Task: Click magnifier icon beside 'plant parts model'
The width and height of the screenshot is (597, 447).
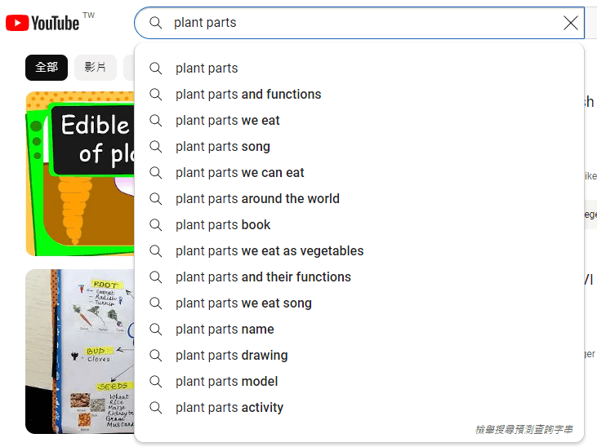Action: (x=156, y=382)
